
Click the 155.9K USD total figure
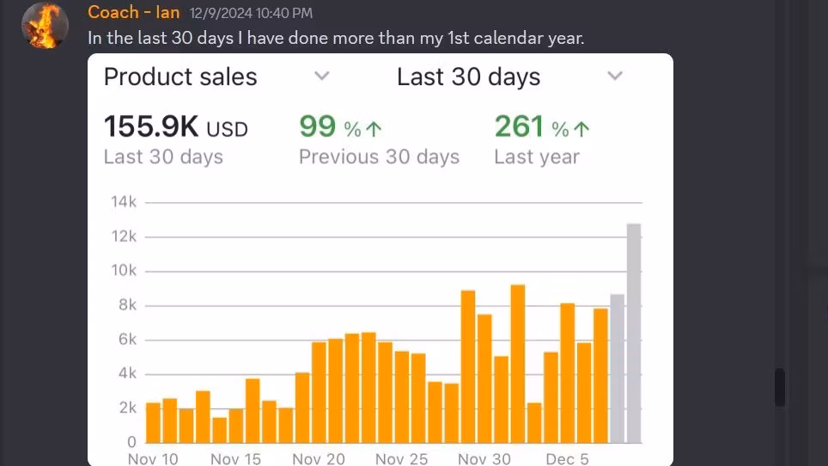175,127
